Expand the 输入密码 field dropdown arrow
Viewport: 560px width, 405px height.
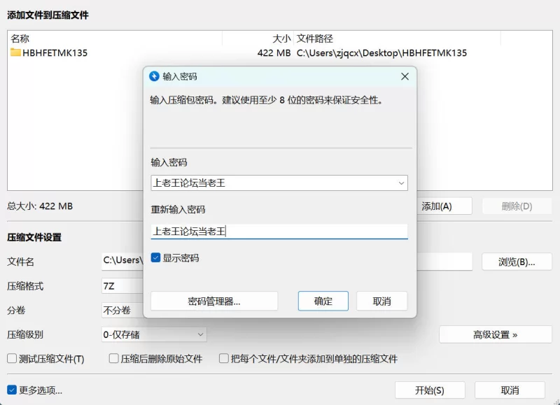click(401, 183)
